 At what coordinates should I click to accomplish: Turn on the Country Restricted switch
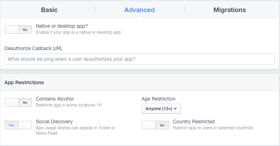tap(155, 125)
